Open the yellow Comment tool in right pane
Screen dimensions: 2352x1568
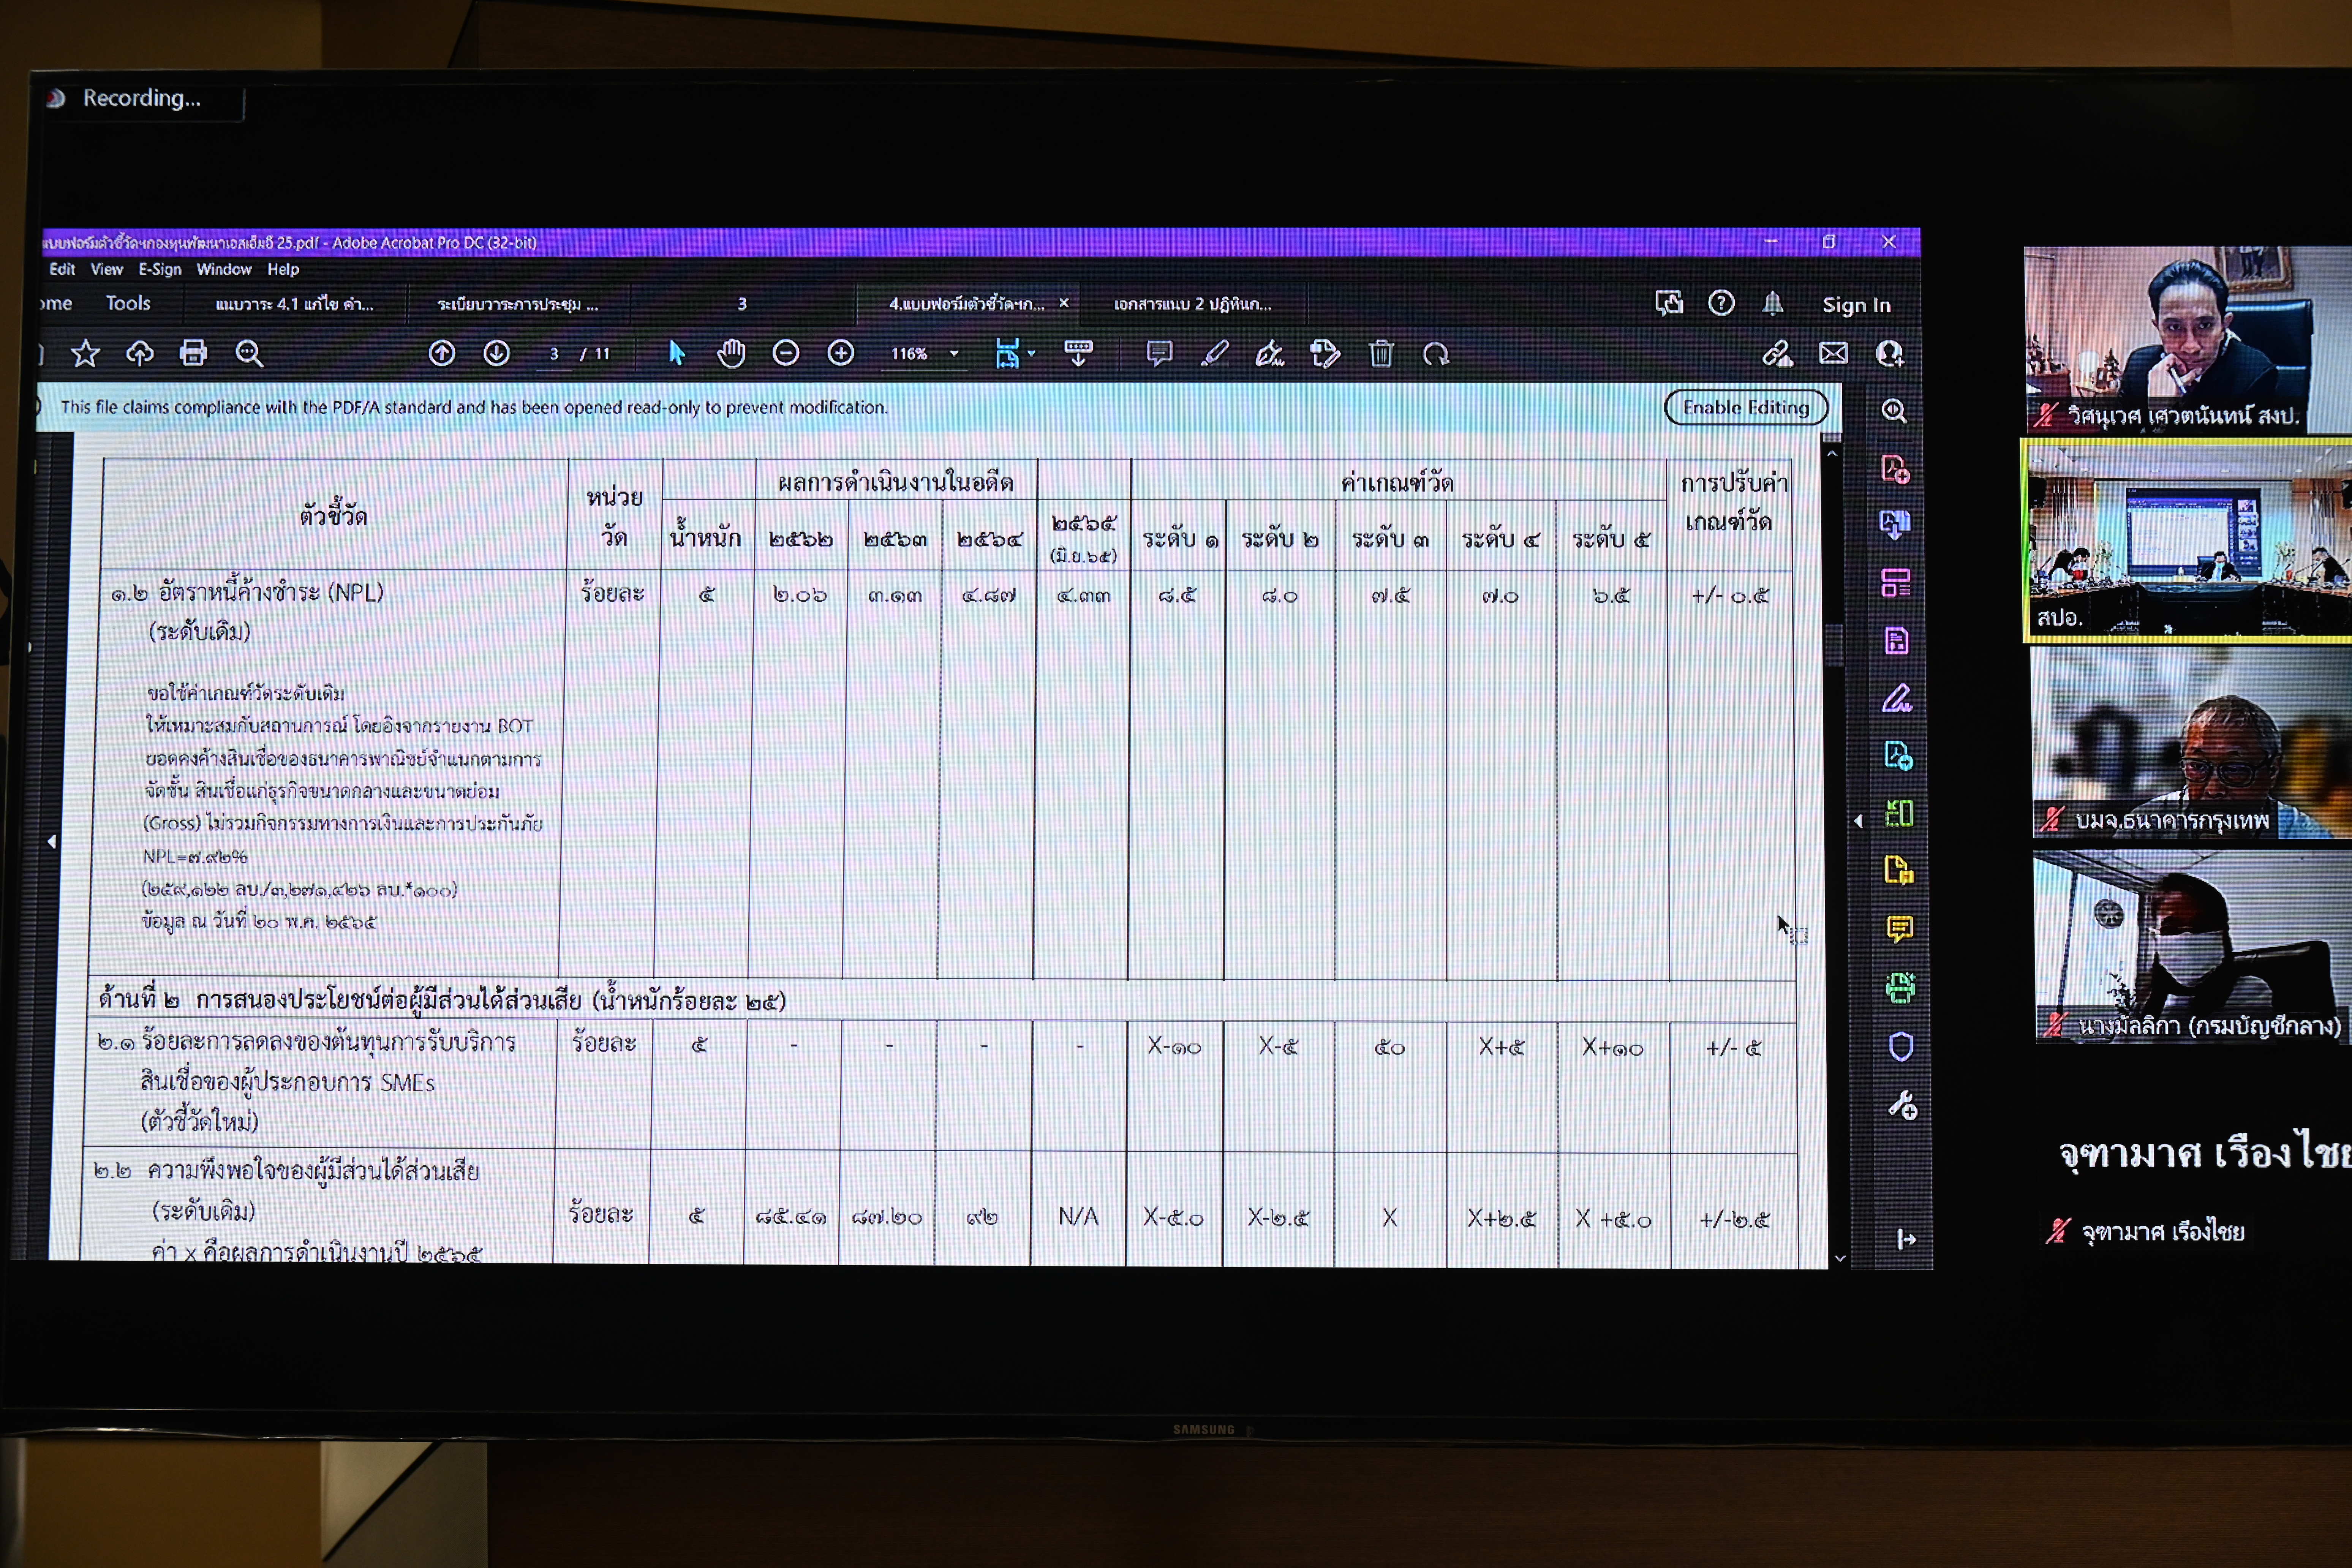(x=1899, y=929)
